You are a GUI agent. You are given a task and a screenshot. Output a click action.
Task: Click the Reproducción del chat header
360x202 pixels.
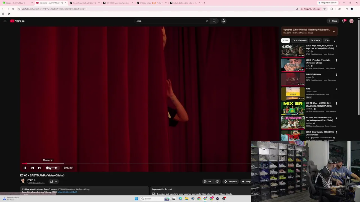(162, 189)
